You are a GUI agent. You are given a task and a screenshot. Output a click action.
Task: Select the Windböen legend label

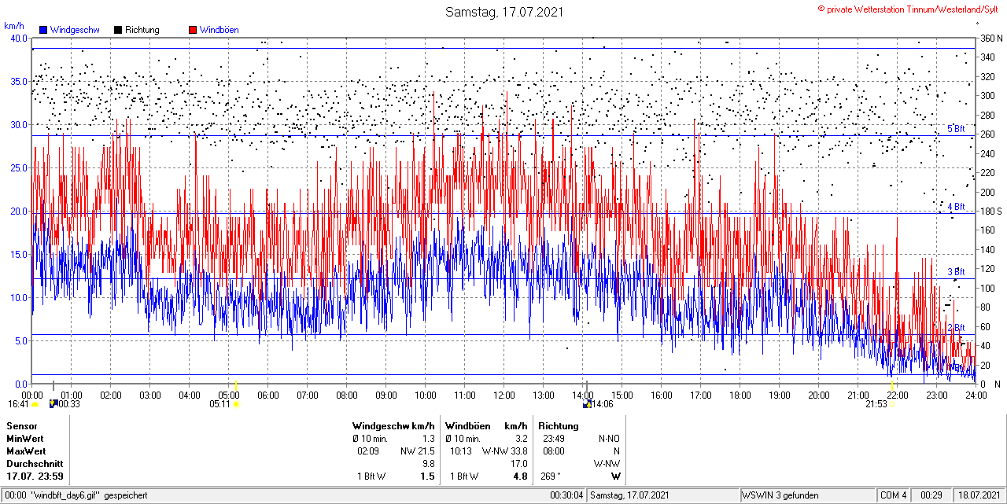(x=219, y=30)
